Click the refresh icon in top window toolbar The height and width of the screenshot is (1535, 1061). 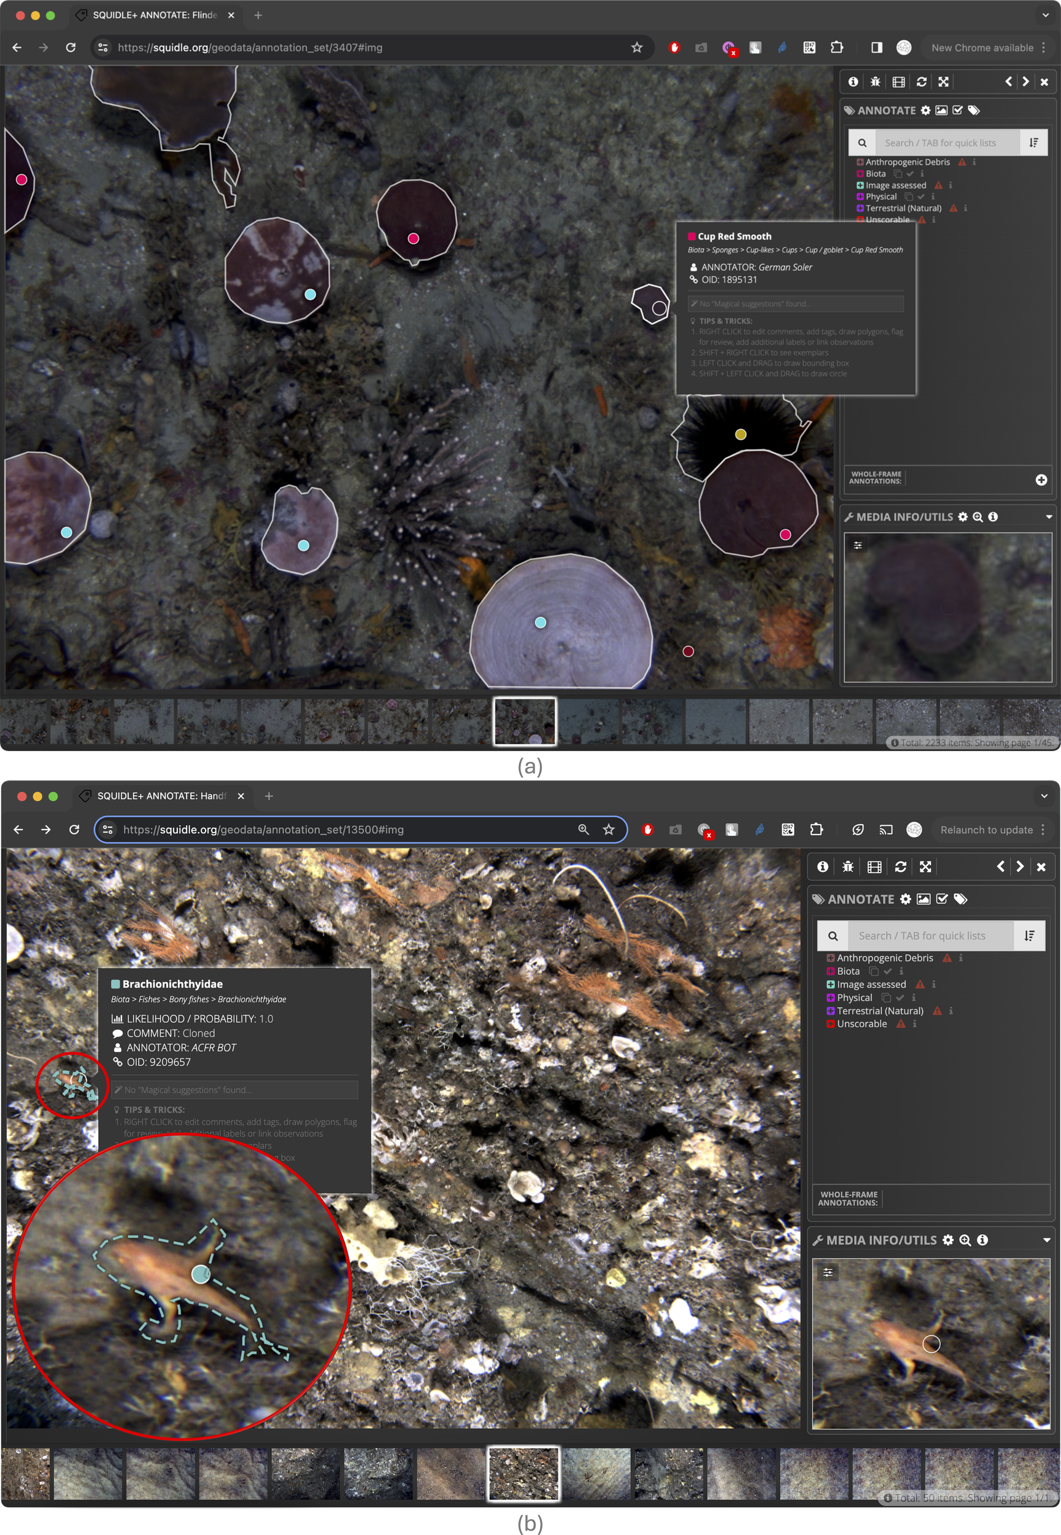click(x=922, y=82)
